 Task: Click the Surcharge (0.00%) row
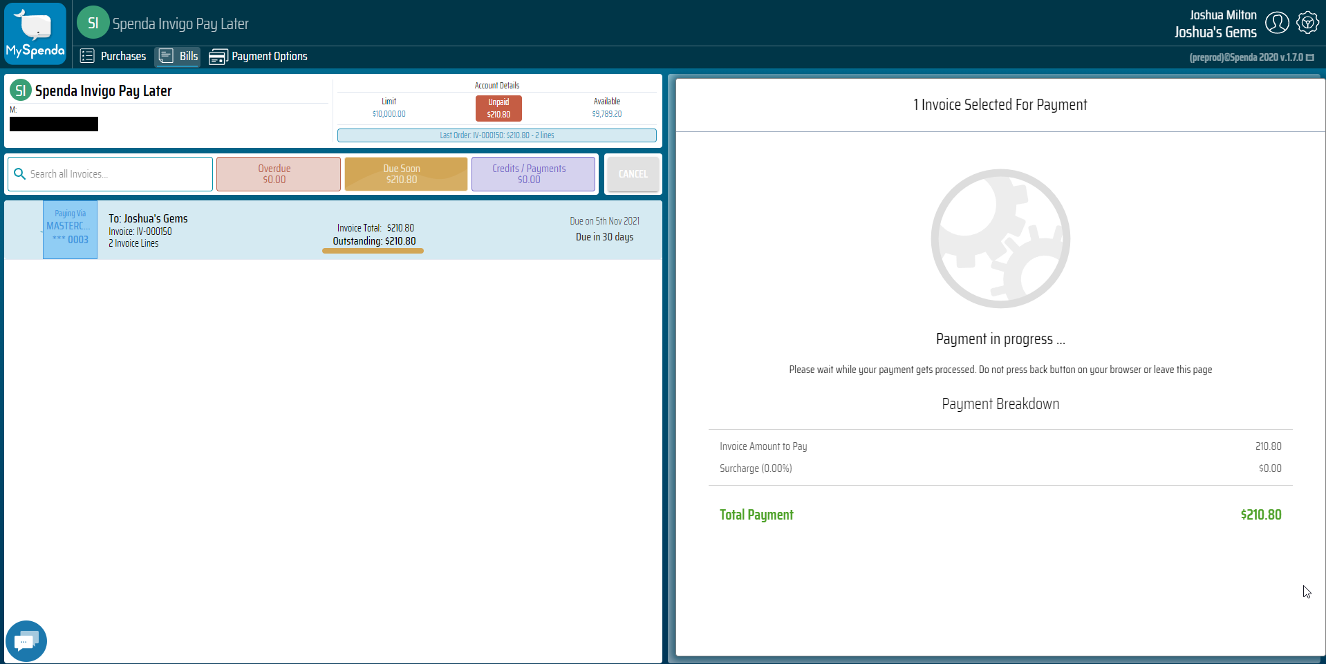coord(1000,468)
